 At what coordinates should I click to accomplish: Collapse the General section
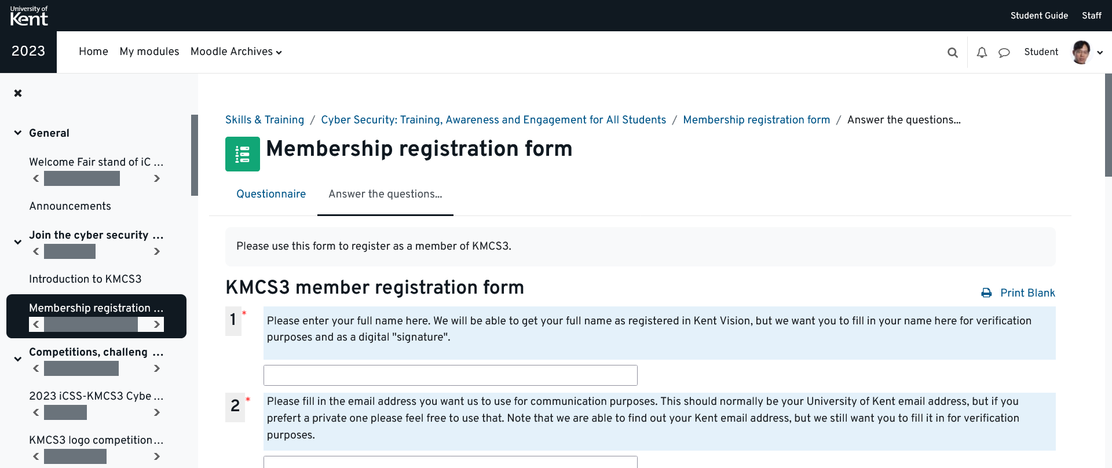pos(18,133)
